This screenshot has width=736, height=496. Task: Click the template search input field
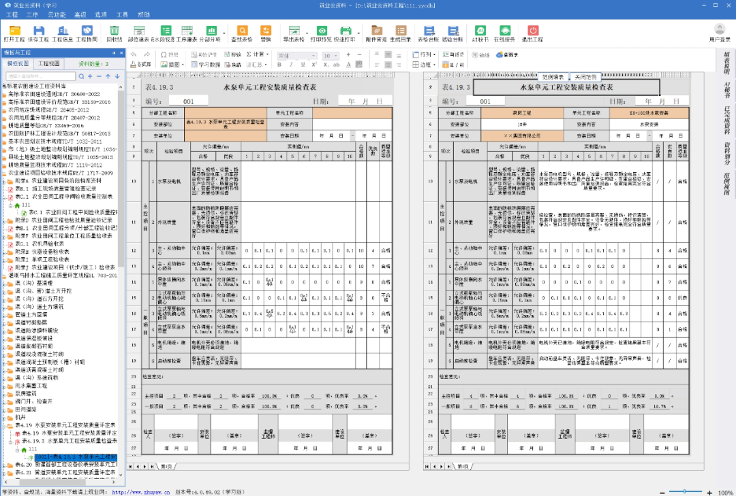[x=40, y=76]
